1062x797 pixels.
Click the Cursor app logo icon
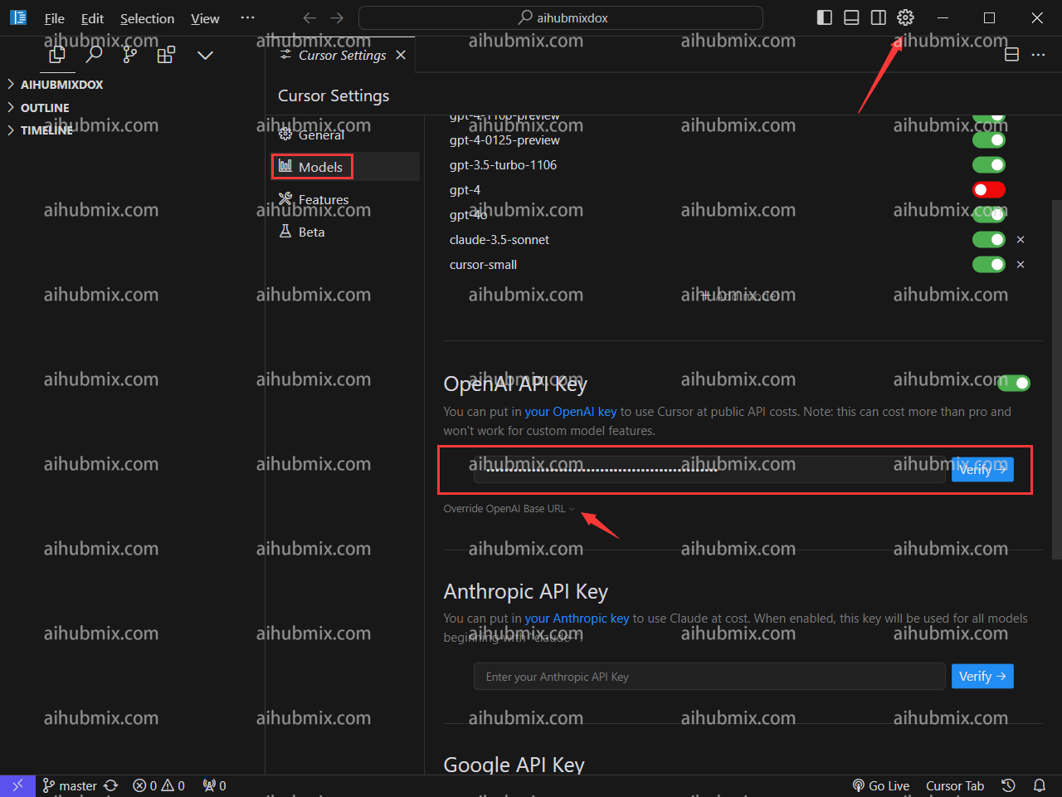18,17
